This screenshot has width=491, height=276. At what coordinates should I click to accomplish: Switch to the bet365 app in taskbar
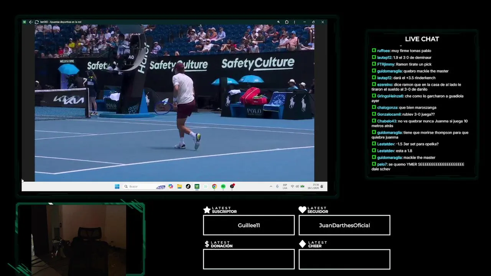197,187
